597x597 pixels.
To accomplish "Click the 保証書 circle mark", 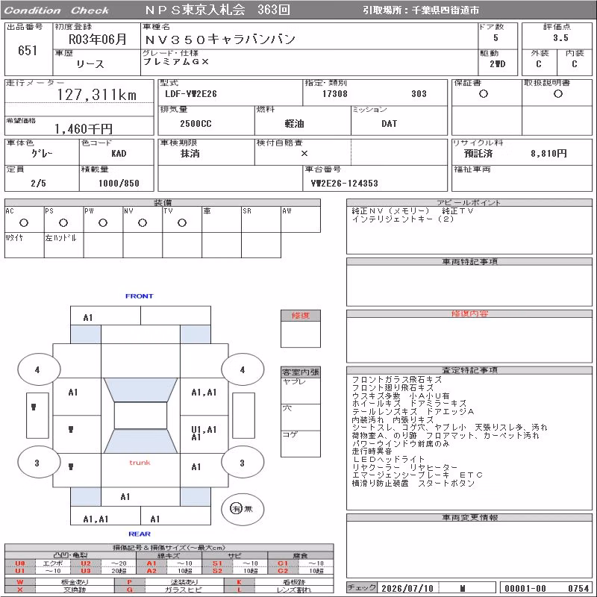I will tap(484, 94).
